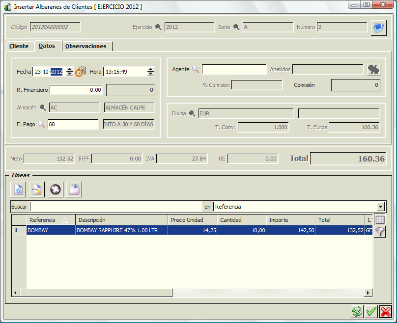Click the Código field 20120A000002

point(55,27)
